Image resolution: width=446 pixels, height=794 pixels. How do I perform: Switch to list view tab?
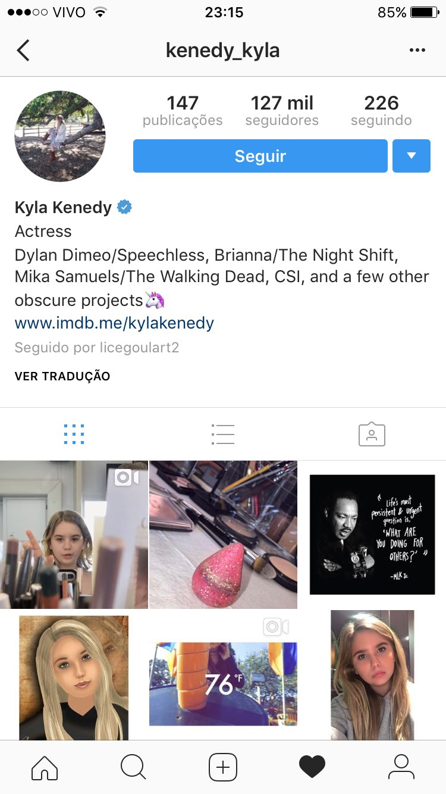(223, 434)
